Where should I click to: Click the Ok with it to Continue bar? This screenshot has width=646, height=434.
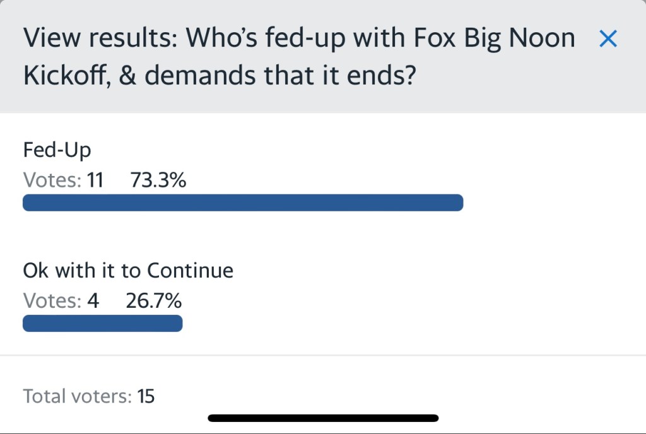(x=102, y=323)
